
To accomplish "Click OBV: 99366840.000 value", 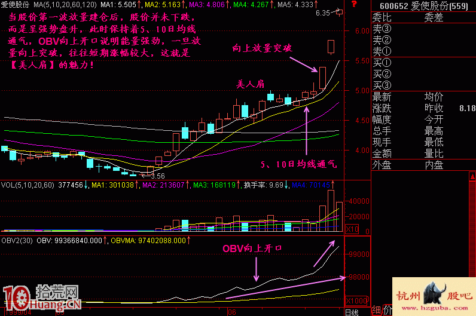I will 69,241.
